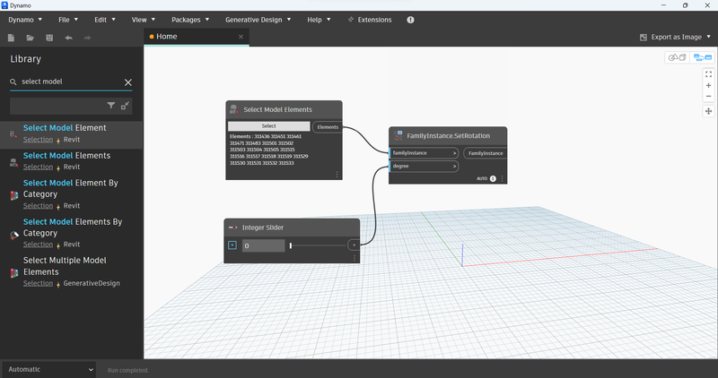Click the familyInstance input port

coord(424,153)
